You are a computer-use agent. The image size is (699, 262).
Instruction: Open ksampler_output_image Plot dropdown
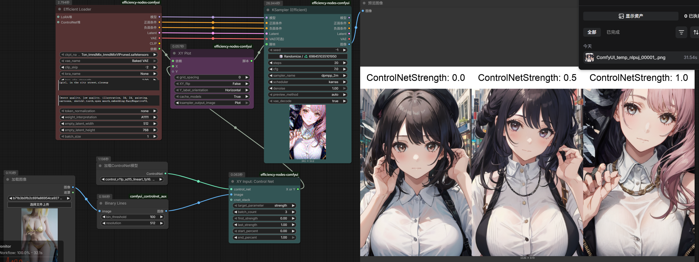212,103
